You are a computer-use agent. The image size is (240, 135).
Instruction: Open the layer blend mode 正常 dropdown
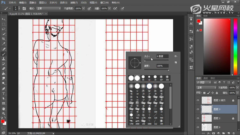206,87
